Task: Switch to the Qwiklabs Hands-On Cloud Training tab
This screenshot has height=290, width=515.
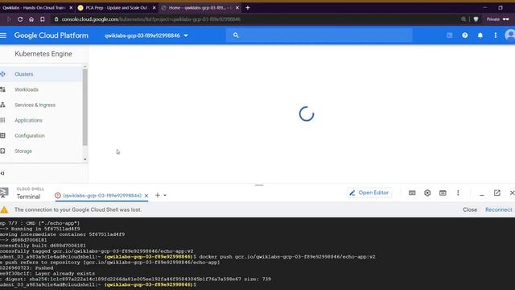Action: [x=35, y=7]
